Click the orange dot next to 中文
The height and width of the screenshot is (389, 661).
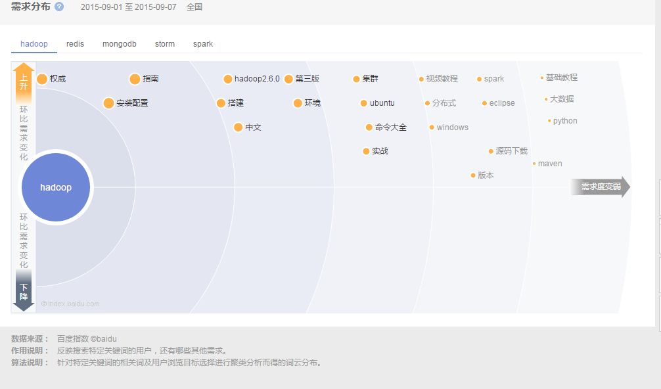tap(238, 127)
